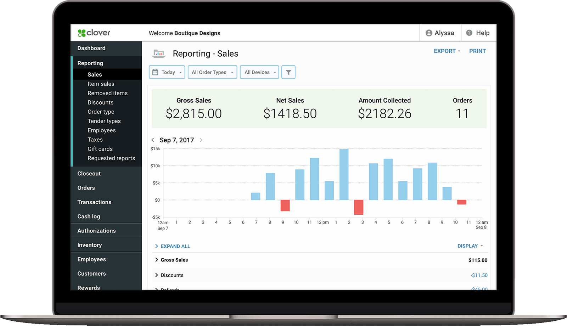This screenshot has height=326, width=567.
Task: Open the DISPLAY options dropdown
Action: (x=470, y=246)
